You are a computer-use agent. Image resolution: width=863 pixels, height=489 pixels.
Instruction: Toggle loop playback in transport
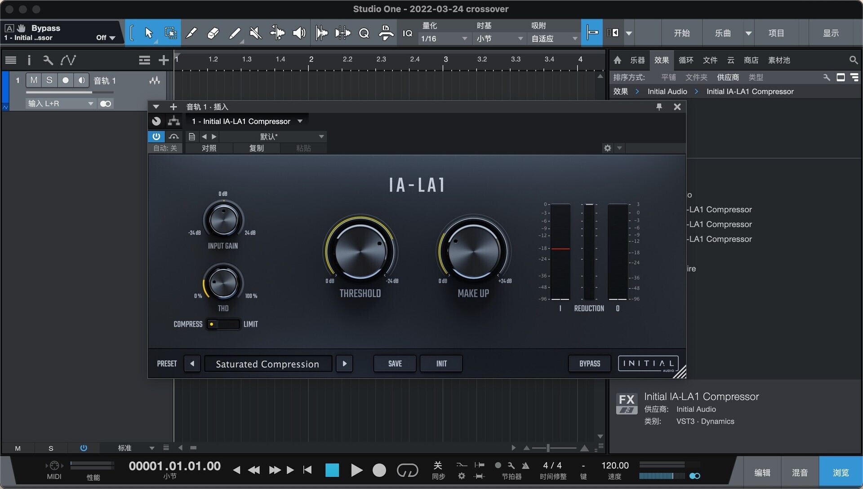pyautogui.click(x=407, y=470)
